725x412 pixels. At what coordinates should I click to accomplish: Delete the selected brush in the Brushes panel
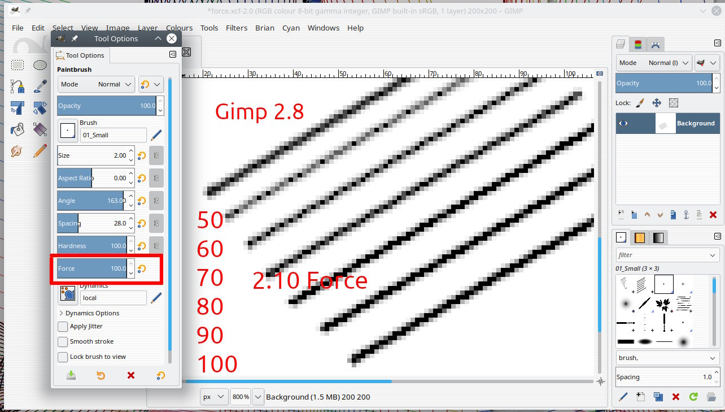676,397
